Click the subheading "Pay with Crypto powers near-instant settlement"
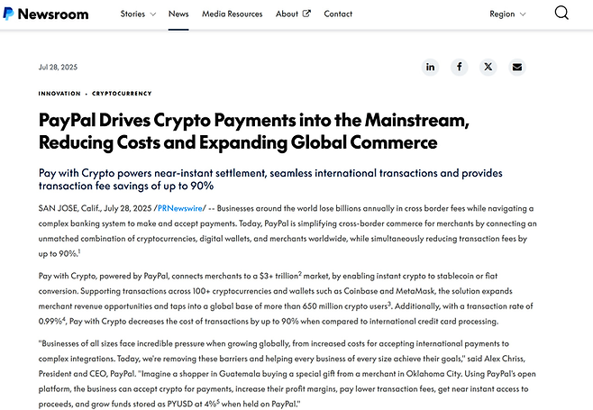The width and height of the screenshot is (593, 410). click(x=270, y=179)
